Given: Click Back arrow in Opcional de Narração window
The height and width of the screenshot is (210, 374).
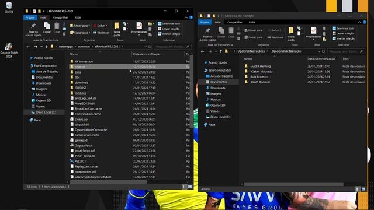Looking at the screenshot, I should [x=203, y=51].
